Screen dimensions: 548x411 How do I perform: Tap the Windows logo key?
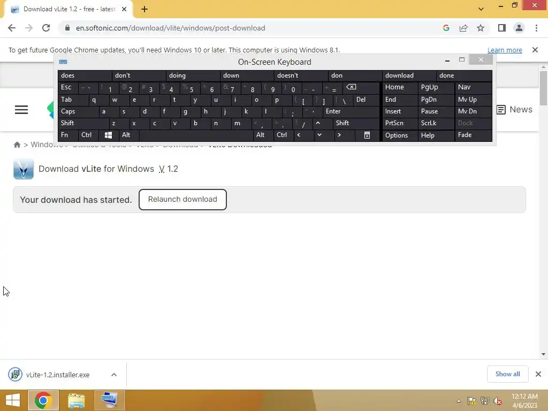point(108,135)
